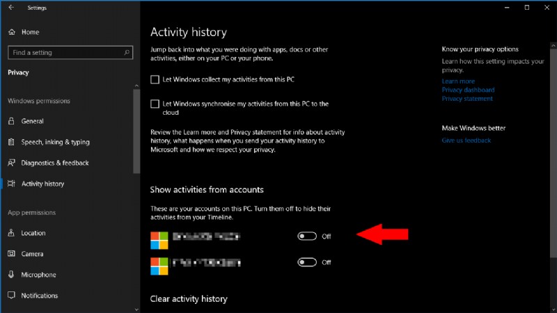Click the Give us feedback link

[466, 141]
